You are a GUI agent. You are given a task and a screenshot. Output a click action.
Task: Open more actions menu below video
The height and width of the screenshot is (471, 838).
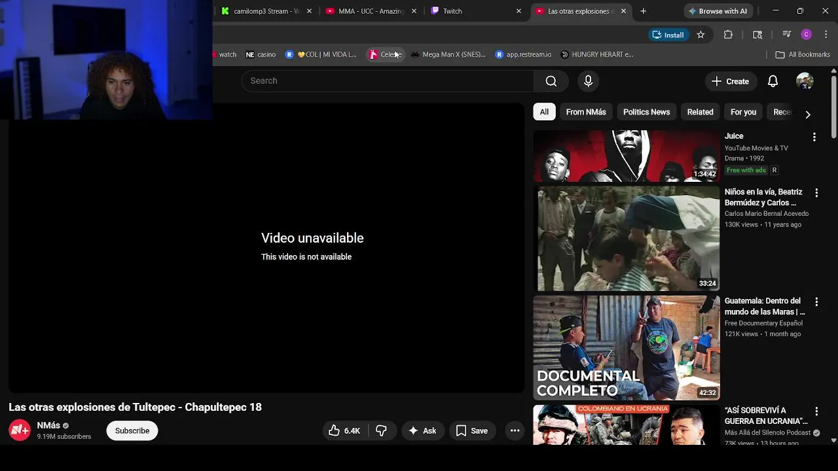(515, 430)
